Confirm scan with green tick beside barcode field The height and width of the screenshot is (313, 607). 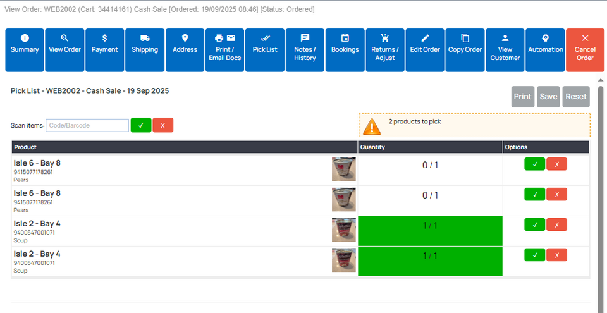140,125
